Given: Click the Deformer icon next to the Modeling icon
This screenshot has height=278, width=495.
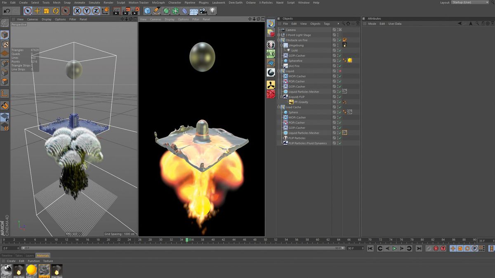Looking at the screenshot, I should (x=175, y=11).
